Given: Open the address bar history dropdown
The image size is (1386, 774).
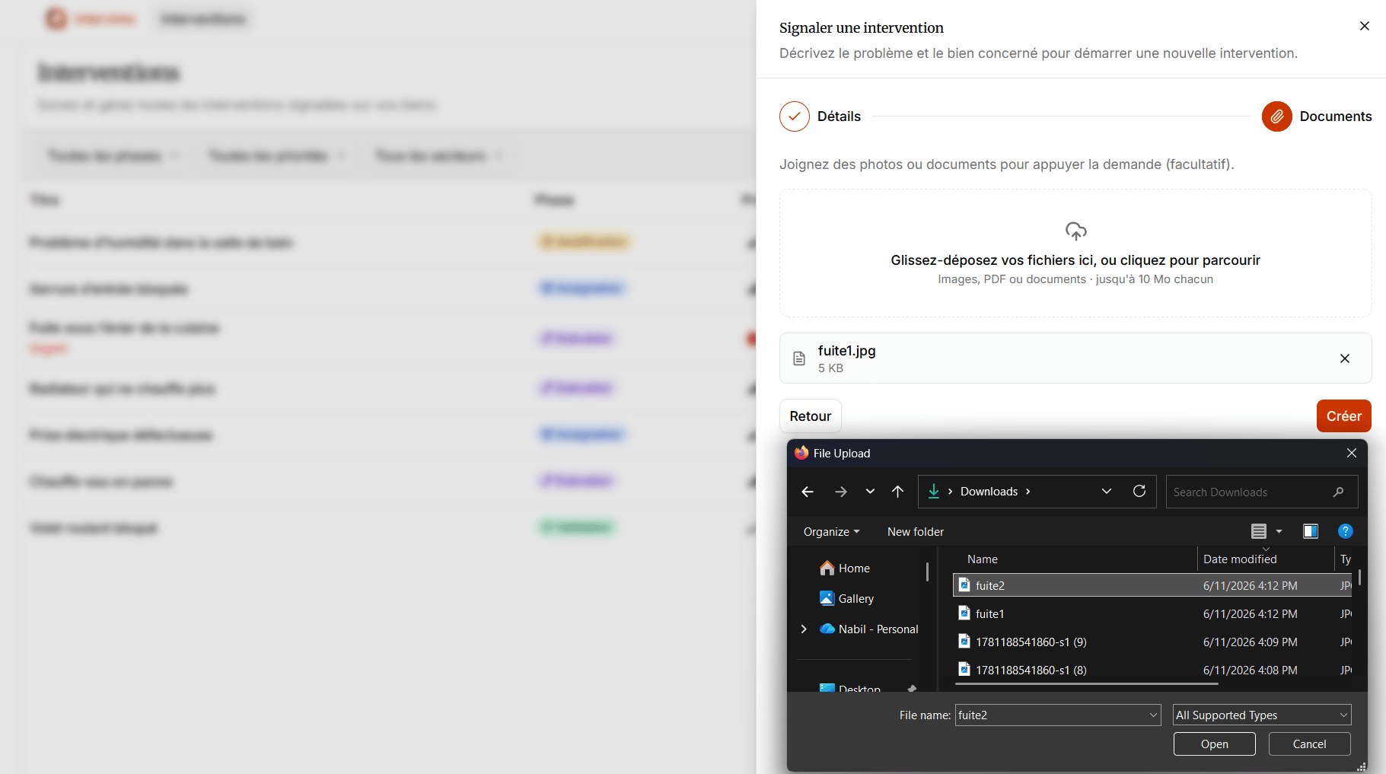Looking at the screenshot, I should 1107,492.
